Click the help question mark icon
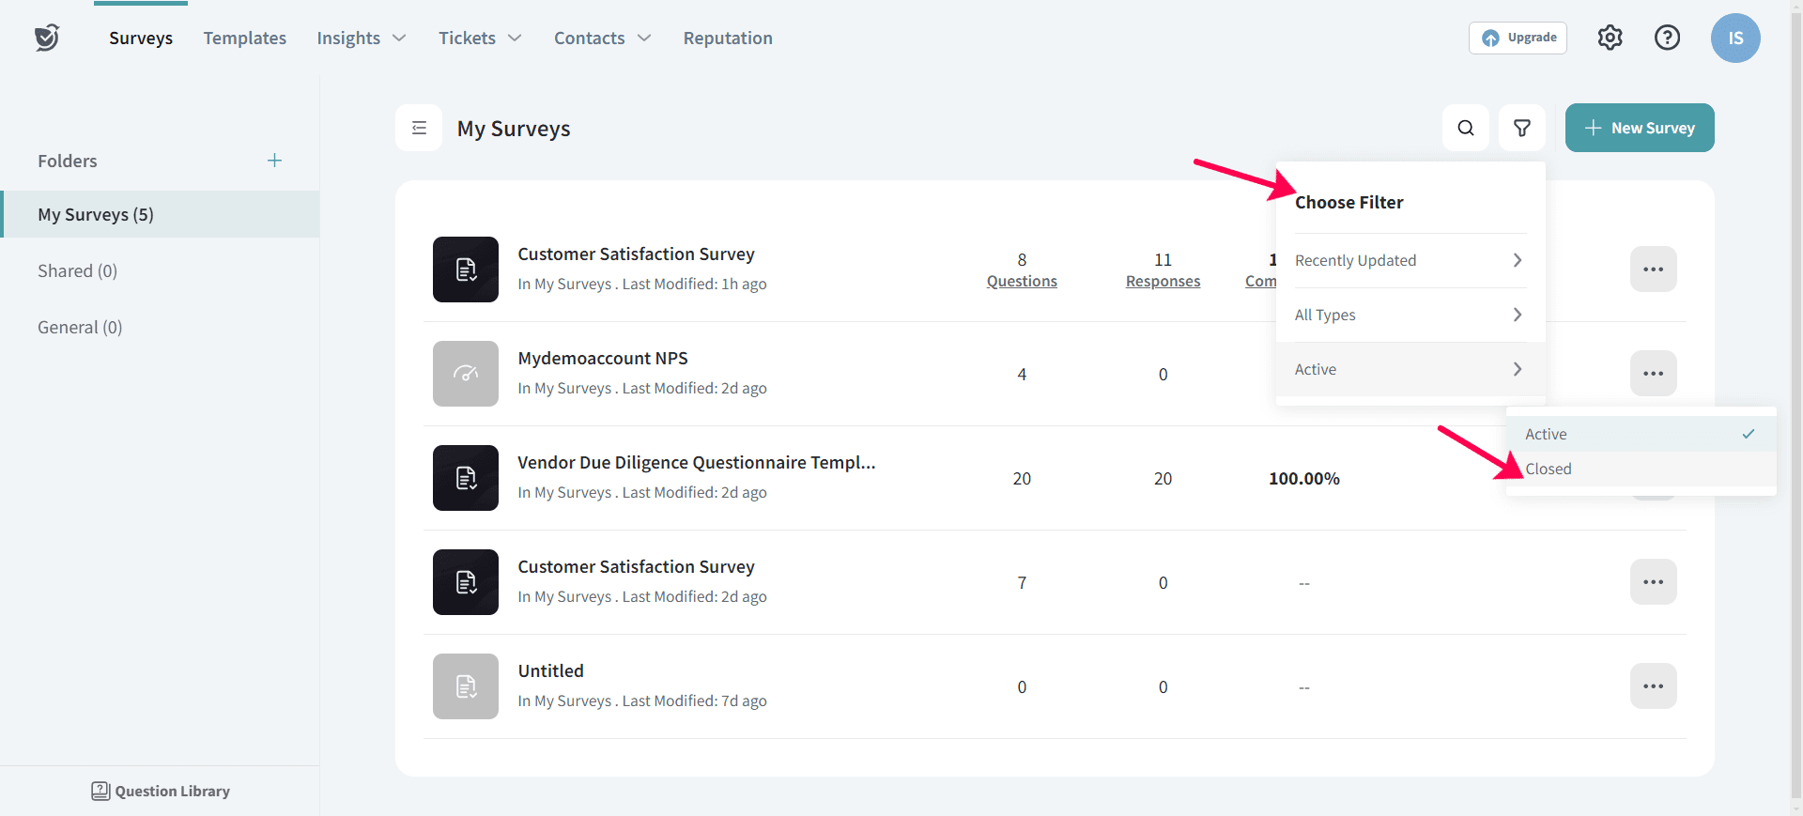 [x=1667, y=38]
